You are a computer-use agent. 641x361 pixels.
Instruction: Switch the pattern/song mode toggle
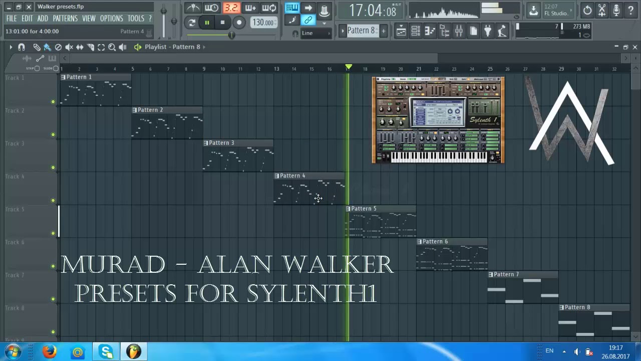191,22
